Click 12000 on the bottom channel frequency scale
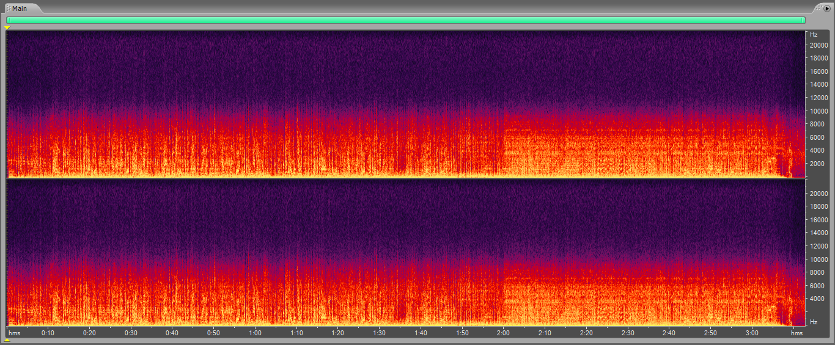 tap(818, 246)
